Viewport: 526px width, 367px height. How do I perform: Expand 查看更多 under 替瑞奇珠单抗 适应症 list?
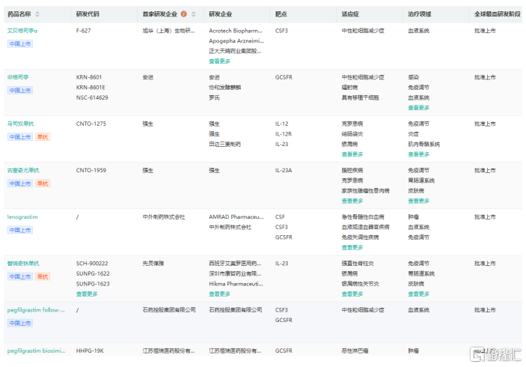(x=352, y=294)
